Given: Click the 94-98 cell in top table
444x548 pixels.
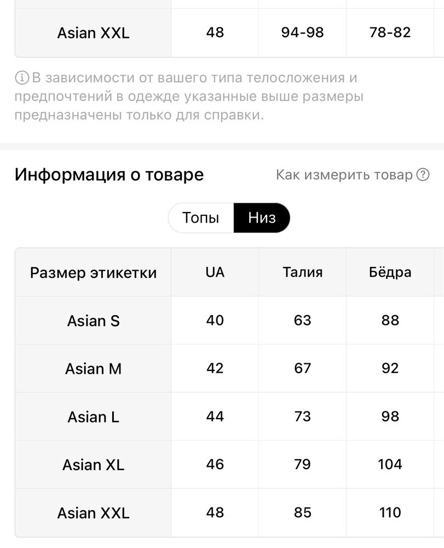Looking at the screenshot, I should (x=303, y=33).
